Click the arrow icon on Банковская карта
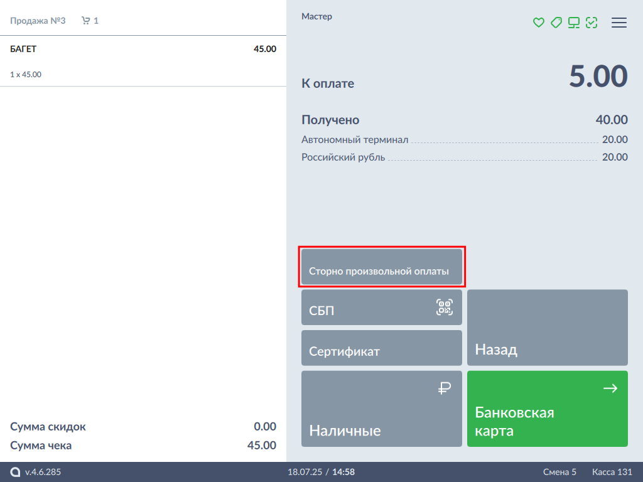Image resolution: width=643 pixels, height=482 pixels. point(610,389)
